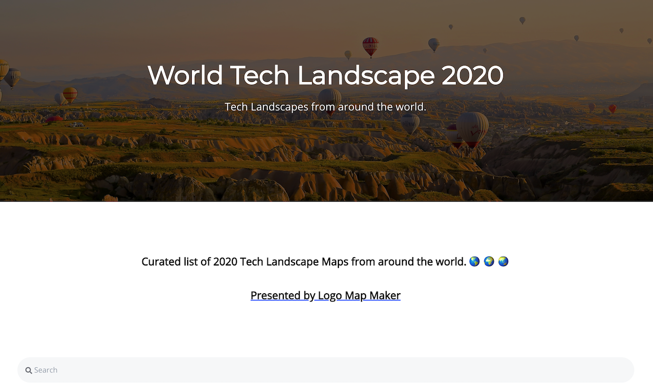Click the rounded search bar container
This screenshot has height=391, width=653.
326,370
